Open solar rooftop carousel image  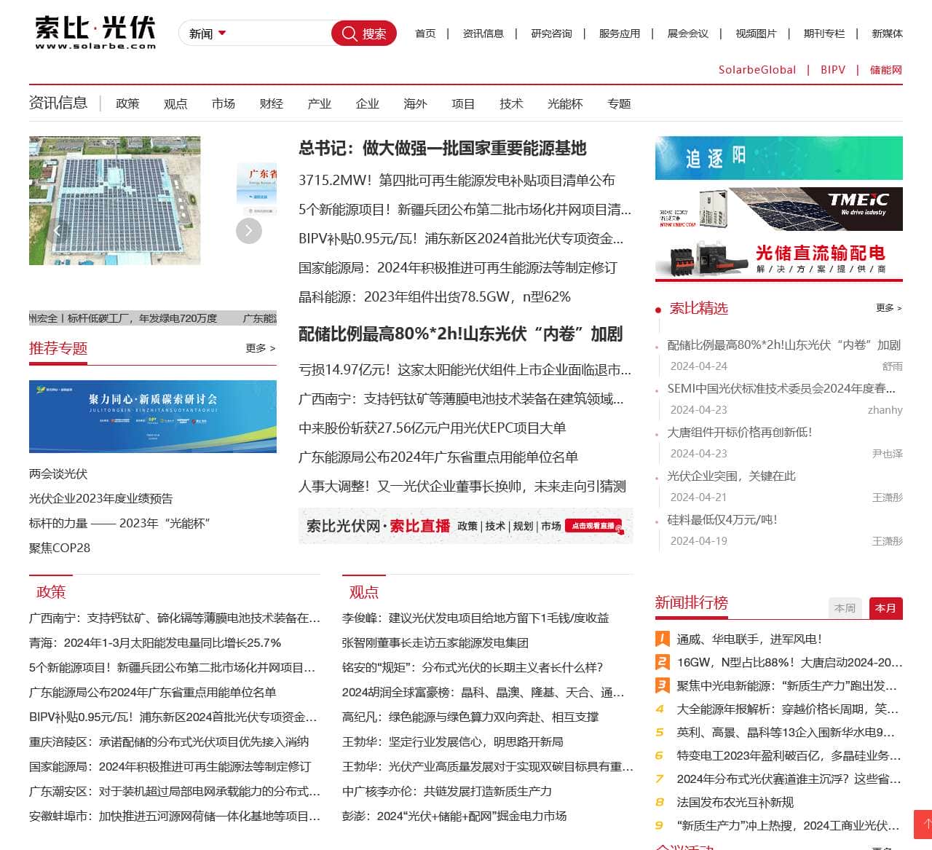(115, 200)
